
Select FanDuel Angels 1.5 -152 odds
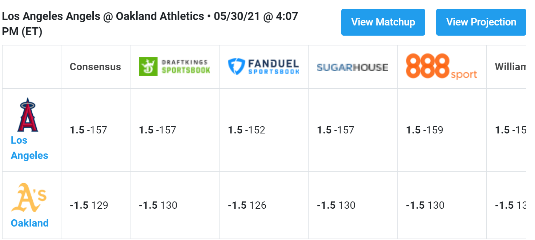[246, 130]
